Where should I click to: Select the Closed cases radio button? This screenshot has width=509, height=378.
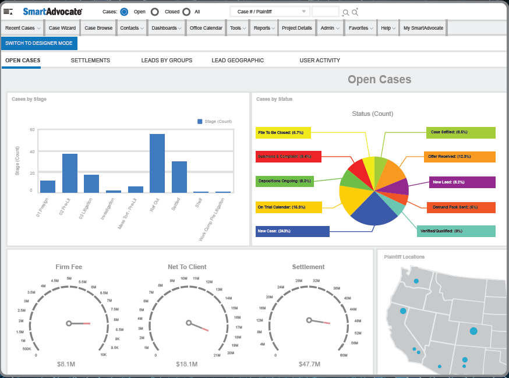(x=154, y=12)
